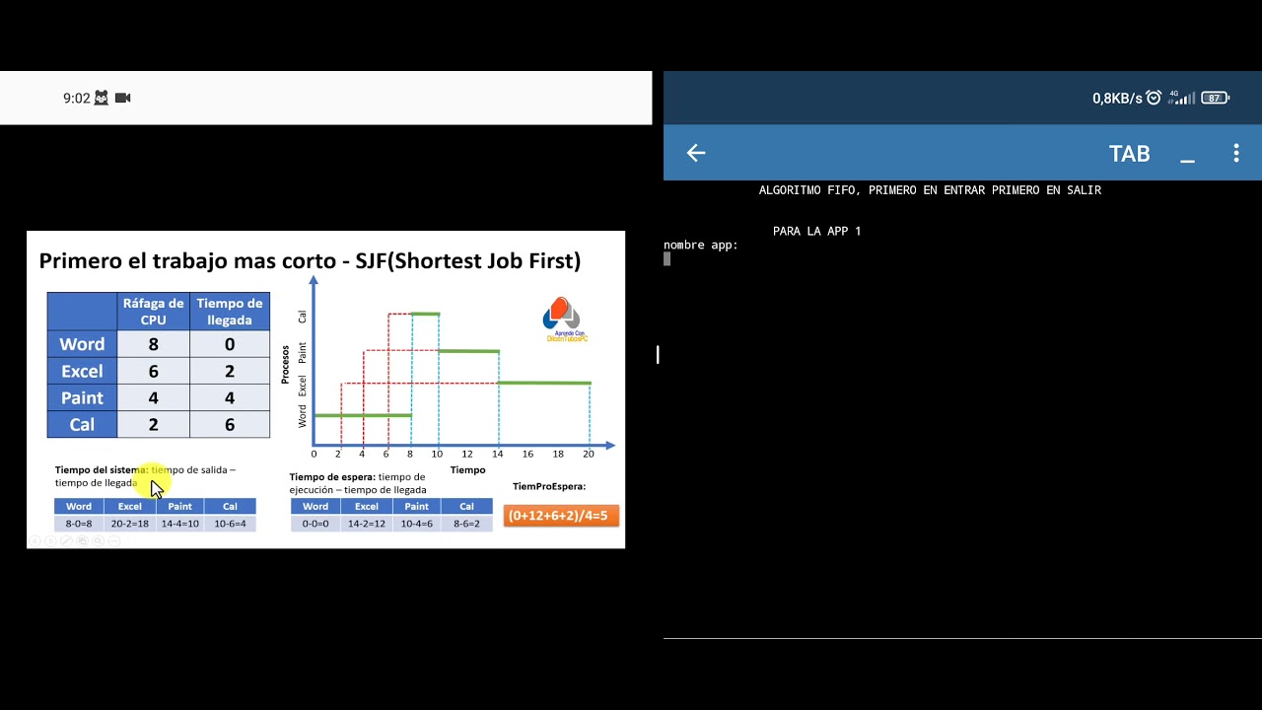The image size is (1262, 710).
Task: Click the 'Tiempo' horizontal axis label
Action: [468, 469]
